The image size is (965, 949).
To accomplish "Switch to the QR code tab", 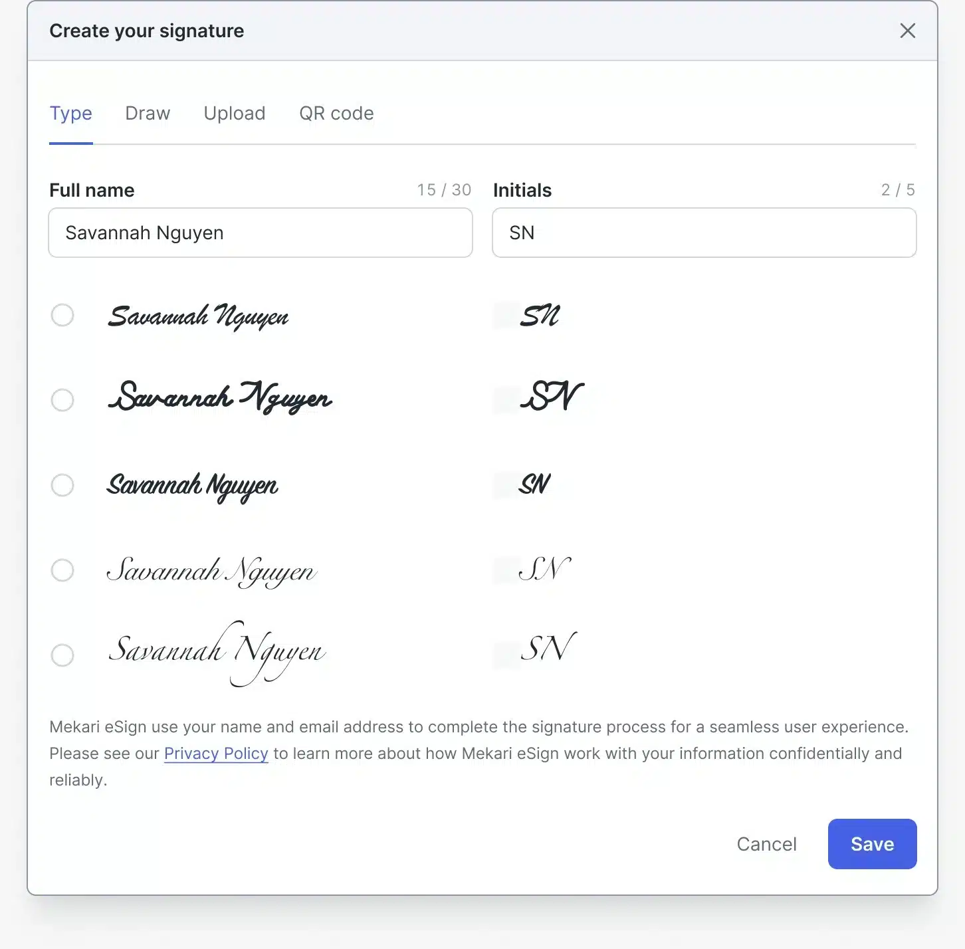I will 336,113.
